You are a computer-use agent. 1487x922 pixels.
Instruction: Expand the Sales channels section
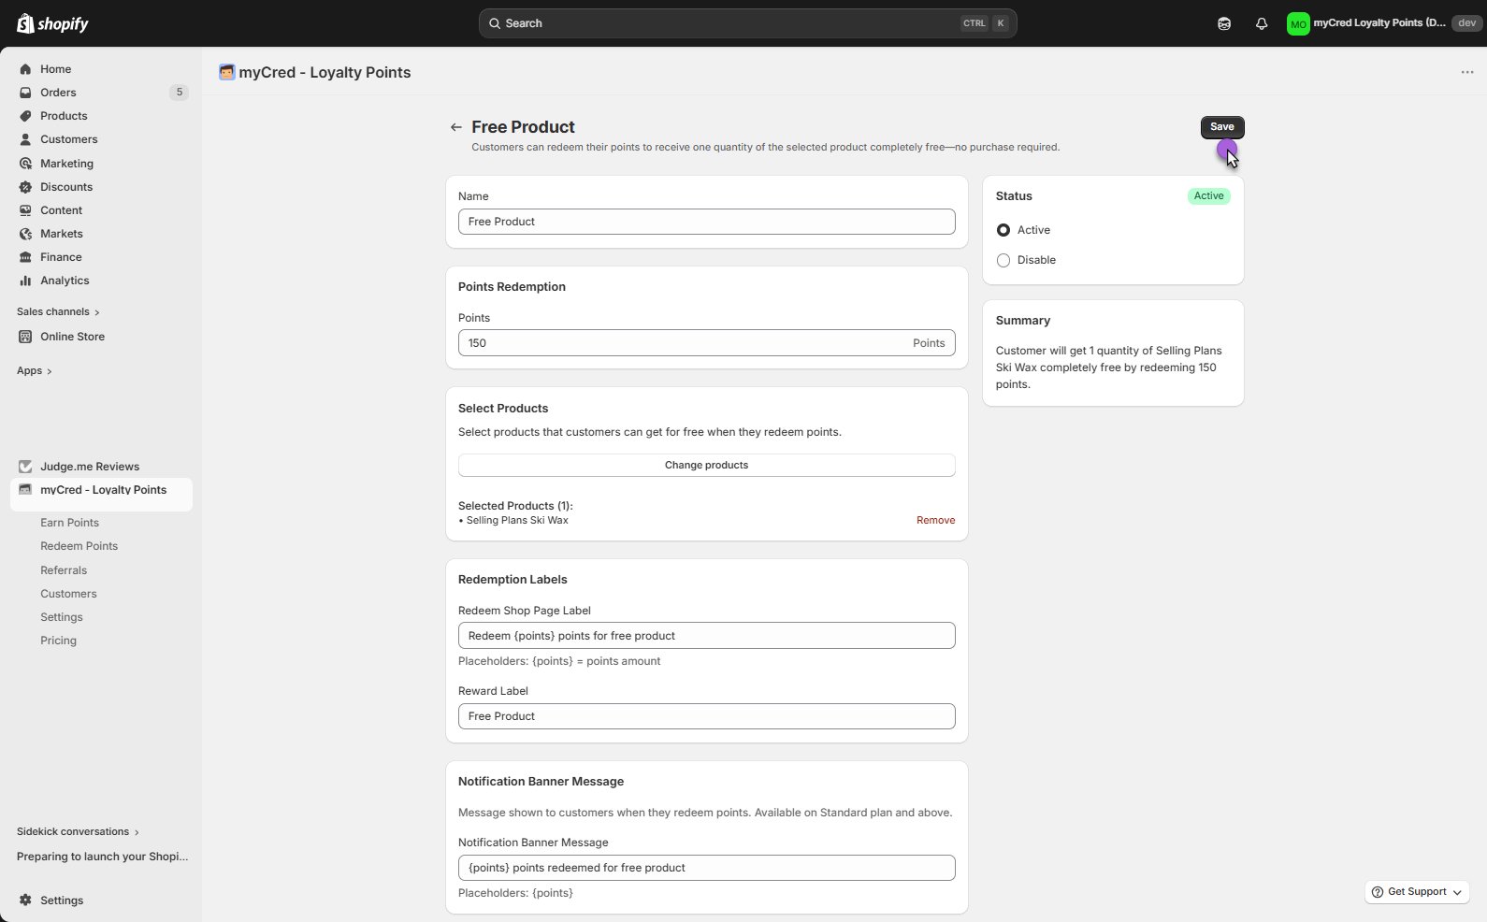[x=58, y=312]
